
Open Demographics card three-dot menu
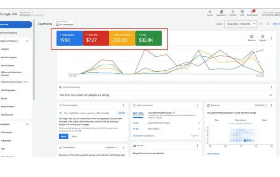[123, 147]
